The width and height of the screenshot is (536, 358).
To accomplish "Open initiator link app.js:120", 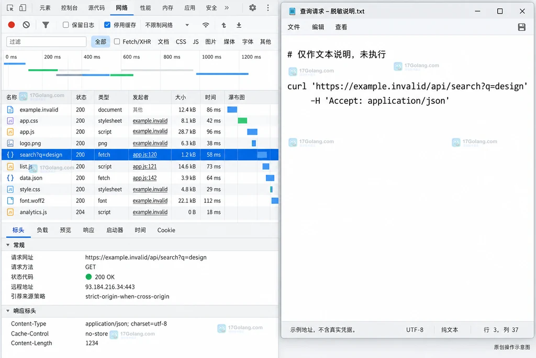I will point(144,155).
